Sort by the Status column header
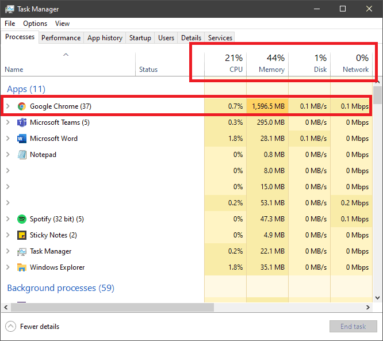 pyautogui.click(x=170, y=64)
